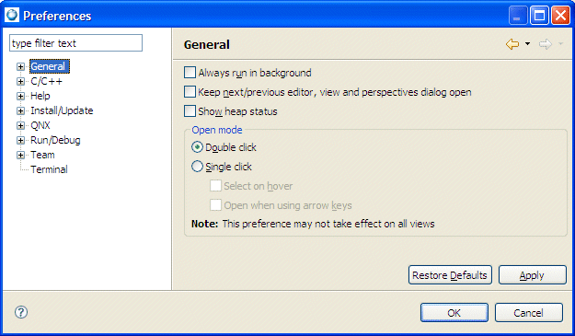Screen dimensions: 575x336
Task: Select Help preferences category
Action: (x=40, y=96)
